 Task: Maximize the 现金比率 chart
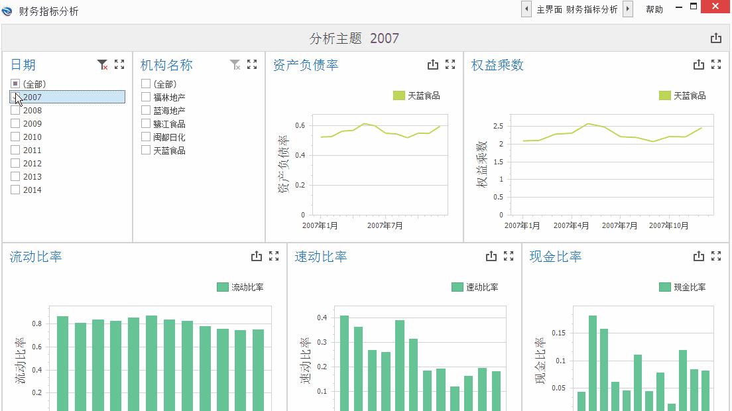716,256
